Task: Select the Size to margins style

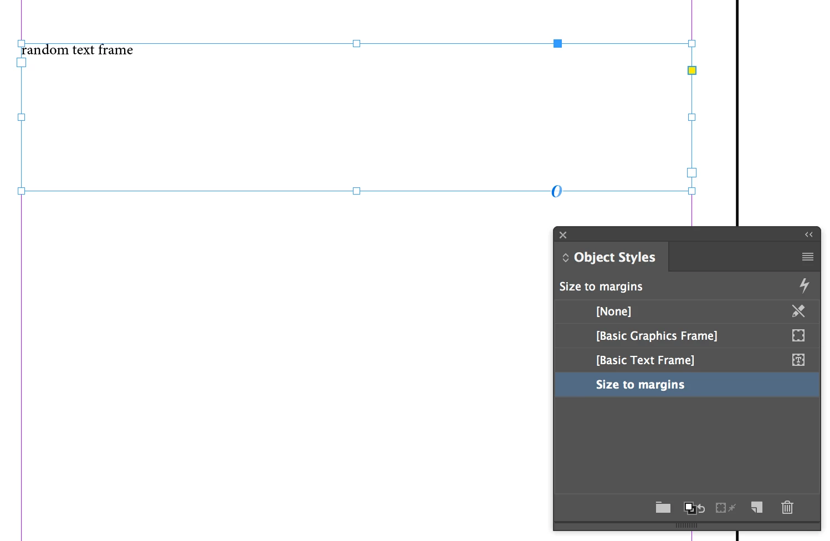Action: click(687, 385)
